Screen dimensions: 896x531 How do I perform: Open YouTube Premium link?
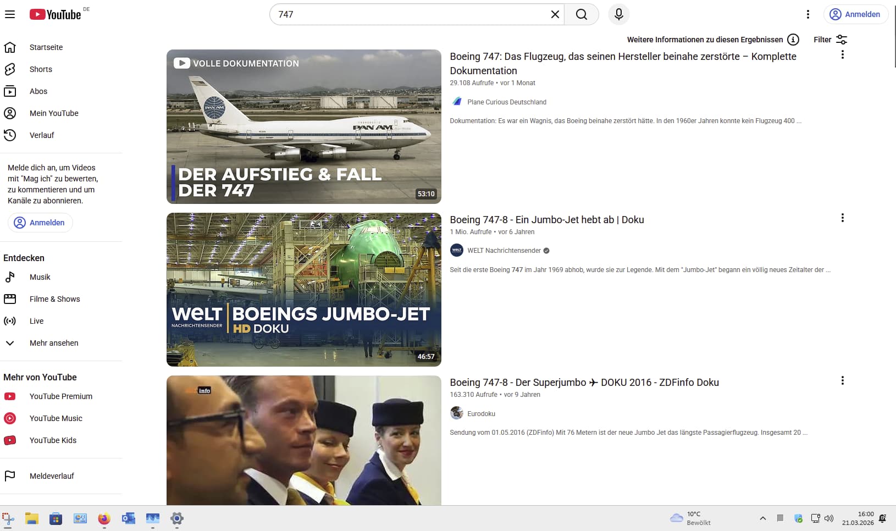[x=61, y=396]
